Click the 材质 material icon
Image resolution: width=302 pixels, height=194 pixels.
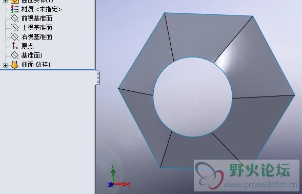[15, 9]
